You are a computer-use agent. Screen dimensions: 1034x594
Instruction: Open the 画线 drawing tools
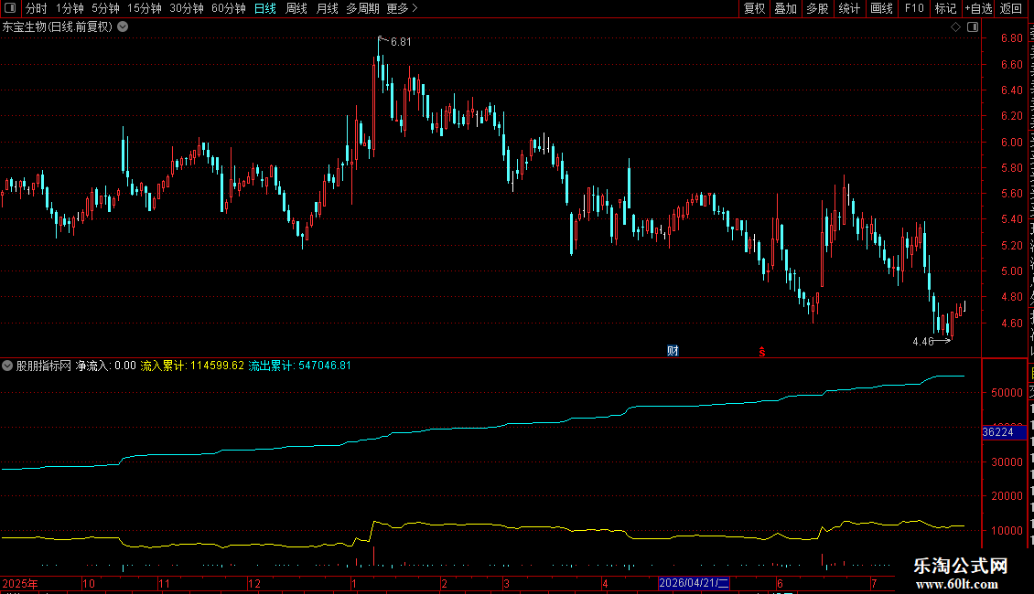tap(881, 8)
